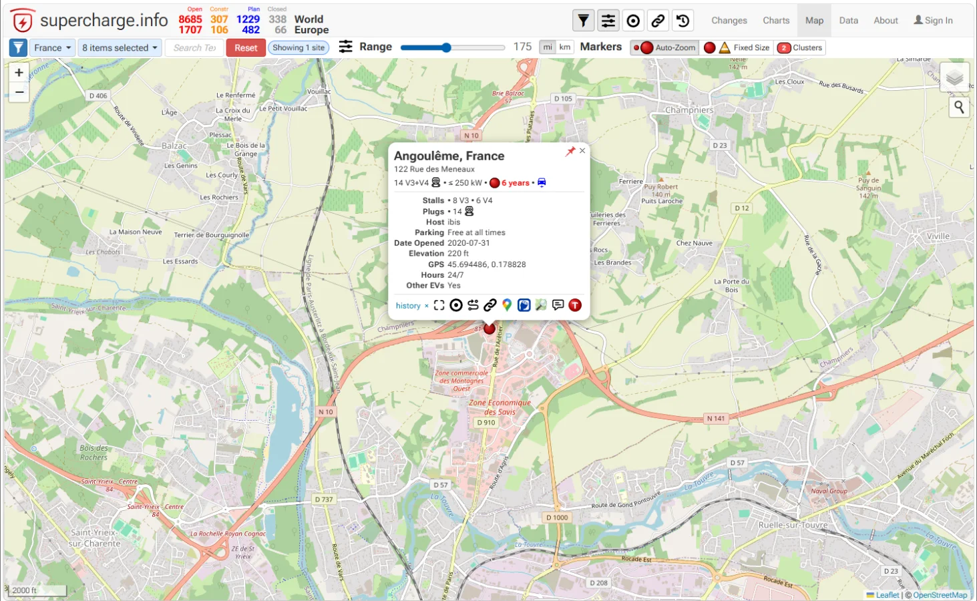This screenshot has height=601, width=977.
Task: Click the blue bus icon in popup
Action: click(542, 182)
